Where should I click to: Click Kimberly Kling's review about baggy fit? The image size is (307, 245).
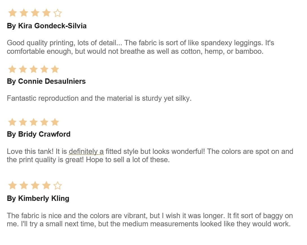click(x=150, y=220)
